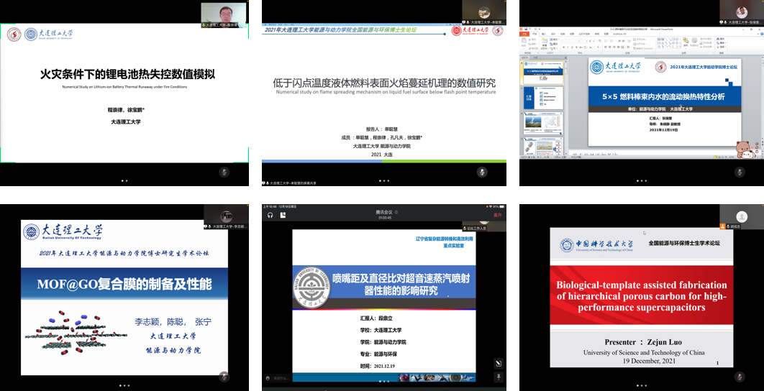Toggle Bold in PowerPoint font group
Image resolution: width=764 pixels, height=391 pixels.
(x=564, y=47)
